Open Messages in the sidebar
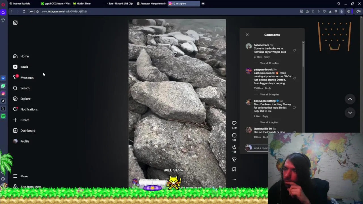The width and height of the screenshot is (363, 204). 23,77
